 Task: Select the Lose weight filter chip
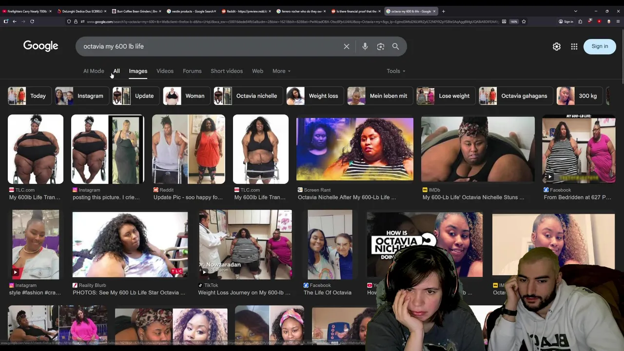pos(446,96)
